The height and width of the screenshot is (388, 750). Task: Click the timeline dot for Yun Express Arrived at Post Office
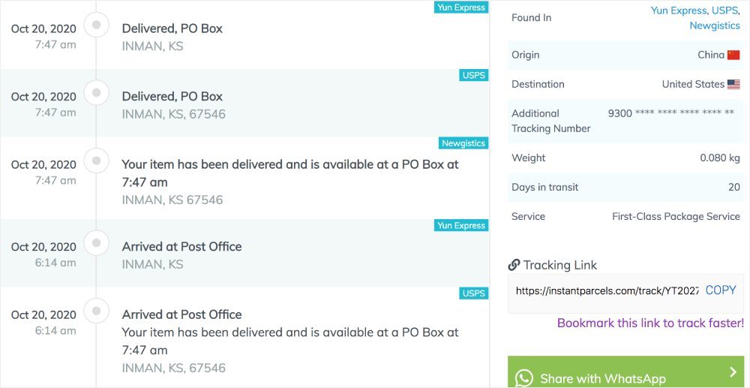coord(96,242)
